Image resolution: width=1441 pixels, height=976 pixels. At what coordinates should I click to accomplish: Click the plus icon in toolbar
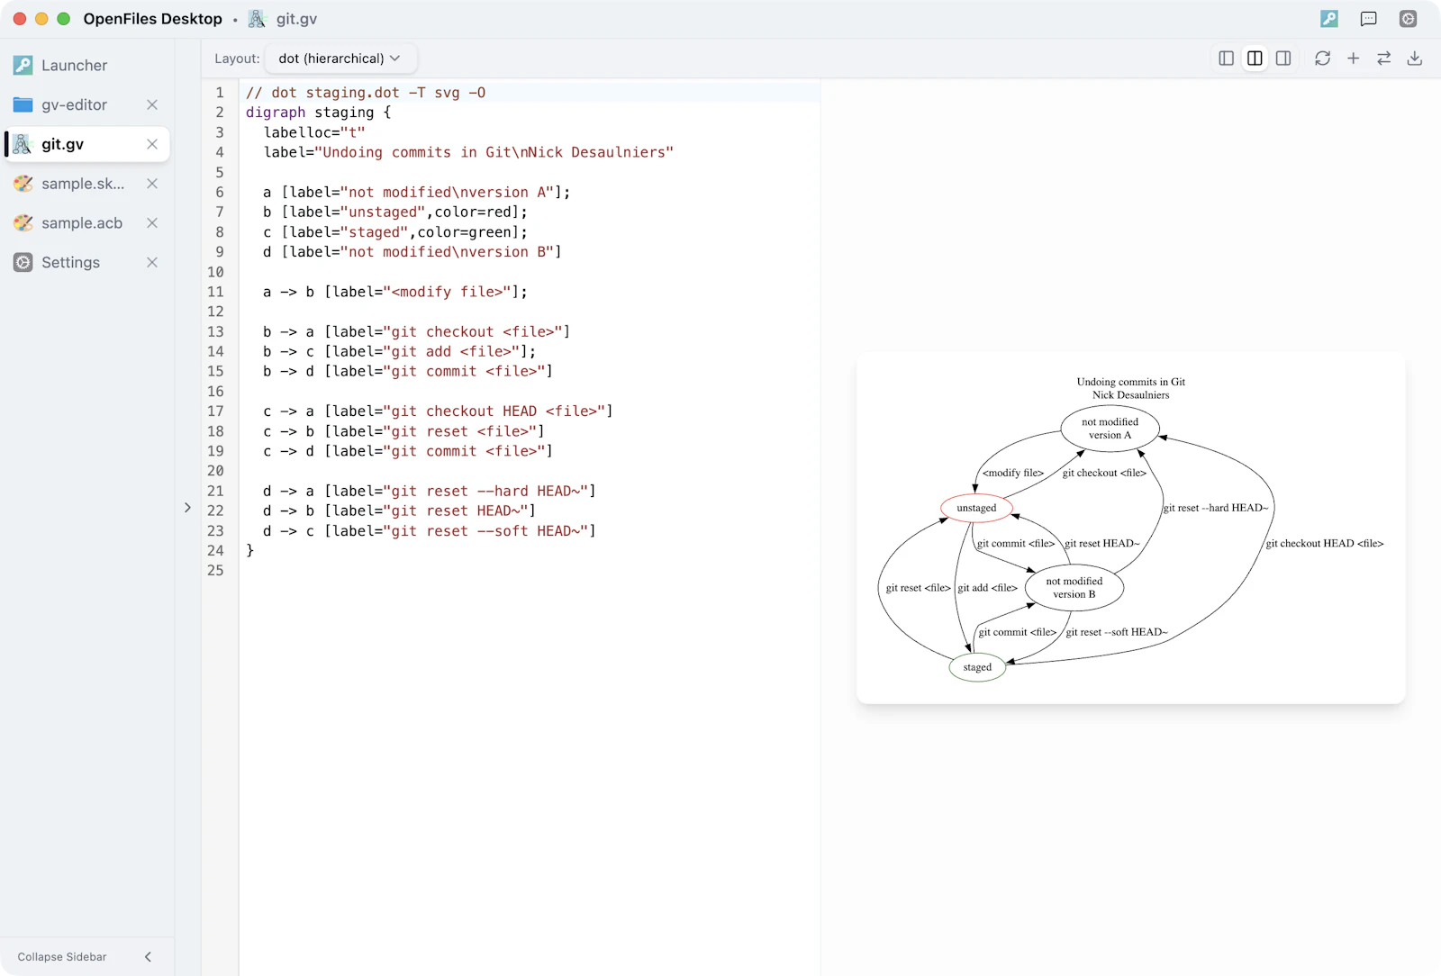(x=1353, y=59)
